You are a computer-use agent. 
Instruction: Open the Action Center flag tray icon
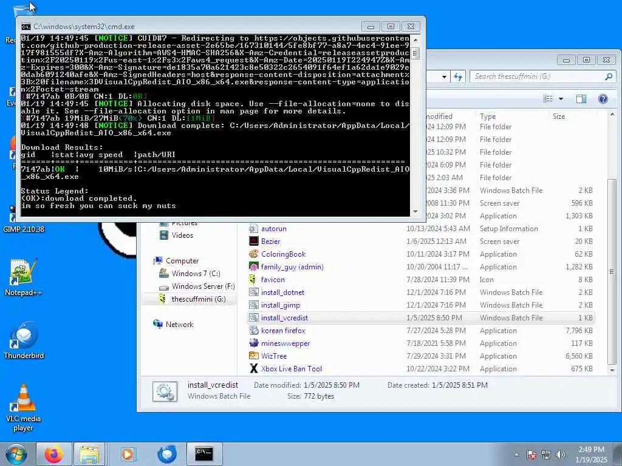[x=531, y=454]
